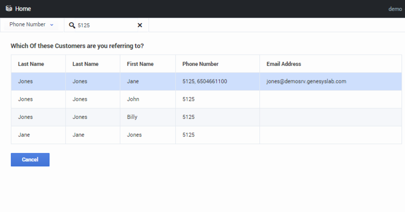Screen dimensions: 405x212
Task: Select the customer with first name Jones
Action: coord(207,135)
